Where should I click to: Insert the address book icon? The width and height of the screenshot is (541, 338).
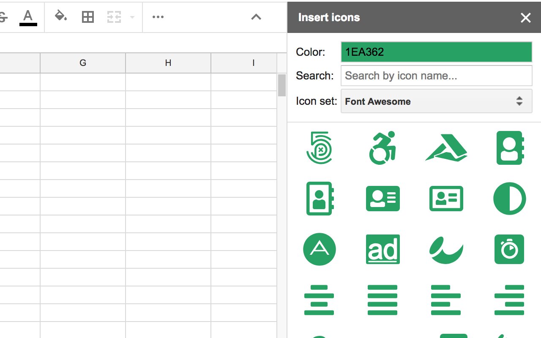(509, 148)
